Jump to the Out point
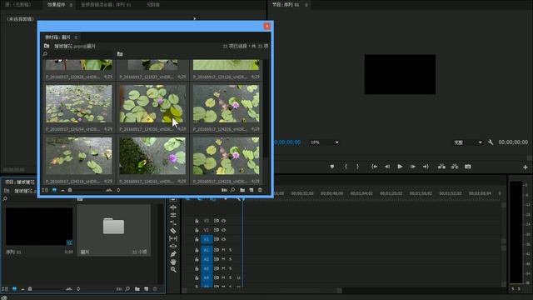This screenshot has height=300, width=533. point(426,167)
